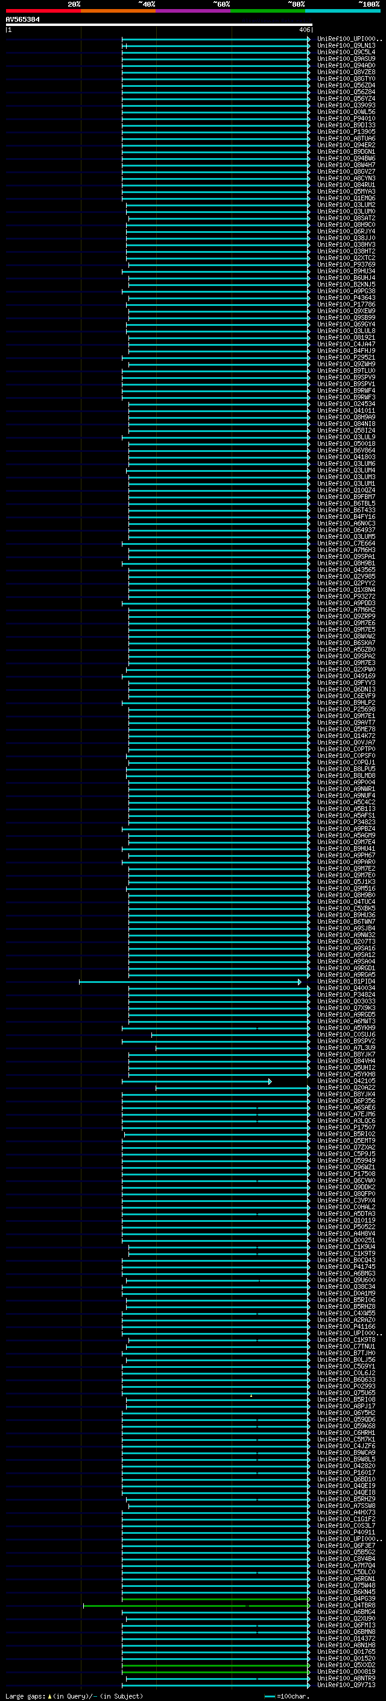The width and height of the screenshot is (386, 1701).
Task: Select label UniRef100_A7L3U9
Action: (x=346, y=1048)
